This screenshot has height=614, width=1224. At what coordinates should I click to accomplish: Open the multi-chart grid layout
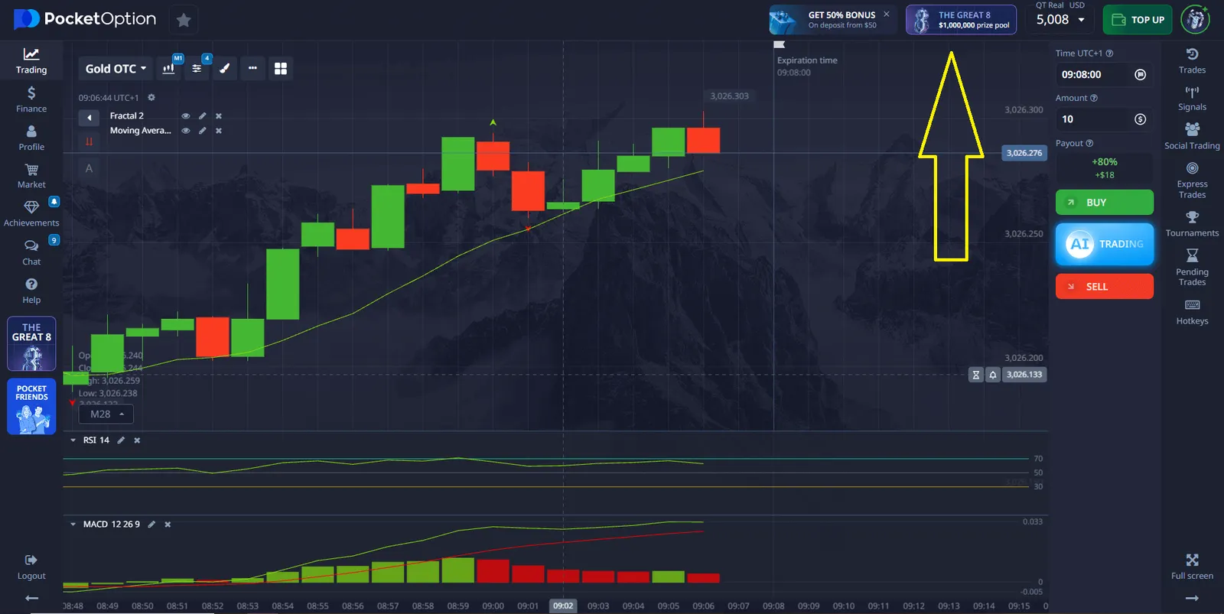pos(281,69)
